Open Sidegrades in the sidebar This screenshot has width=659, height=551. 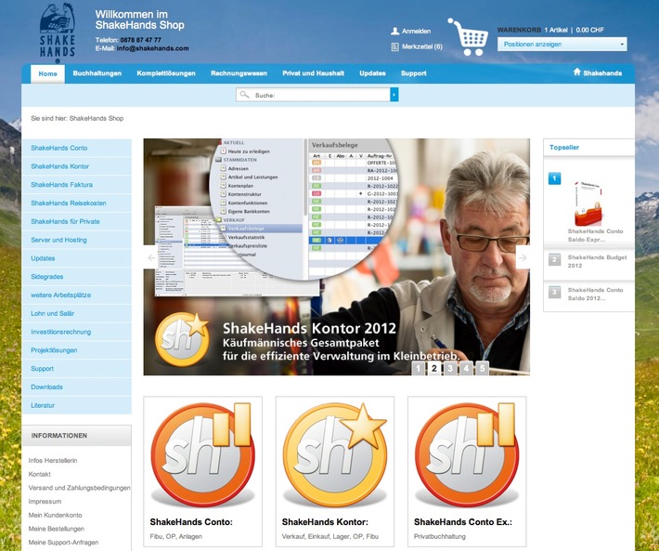[76, 277]
